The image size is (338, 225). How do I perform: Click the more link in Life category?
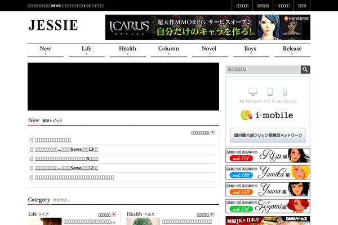coord(104,215)
